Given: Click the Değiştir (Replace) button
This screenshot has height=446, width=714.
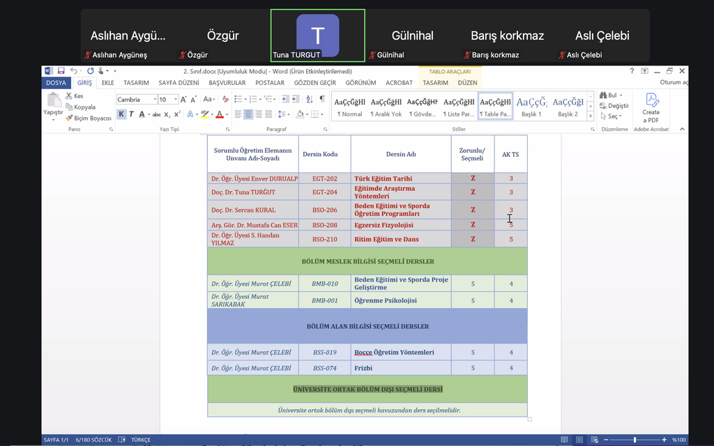Looking at the screenshot, I should pos(614,106).
